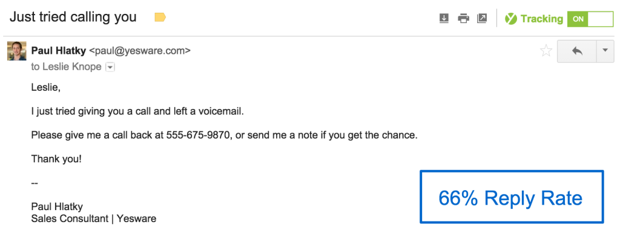This screenshot has width=620, height=230.
Task: Click the paul@yesware.com email address
Action: 140,51
